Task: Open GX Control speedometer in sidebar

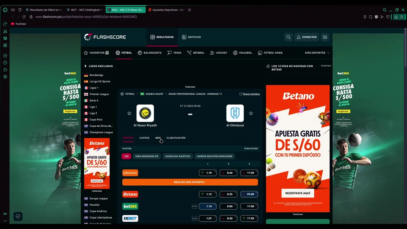Action: click(5, 24)
